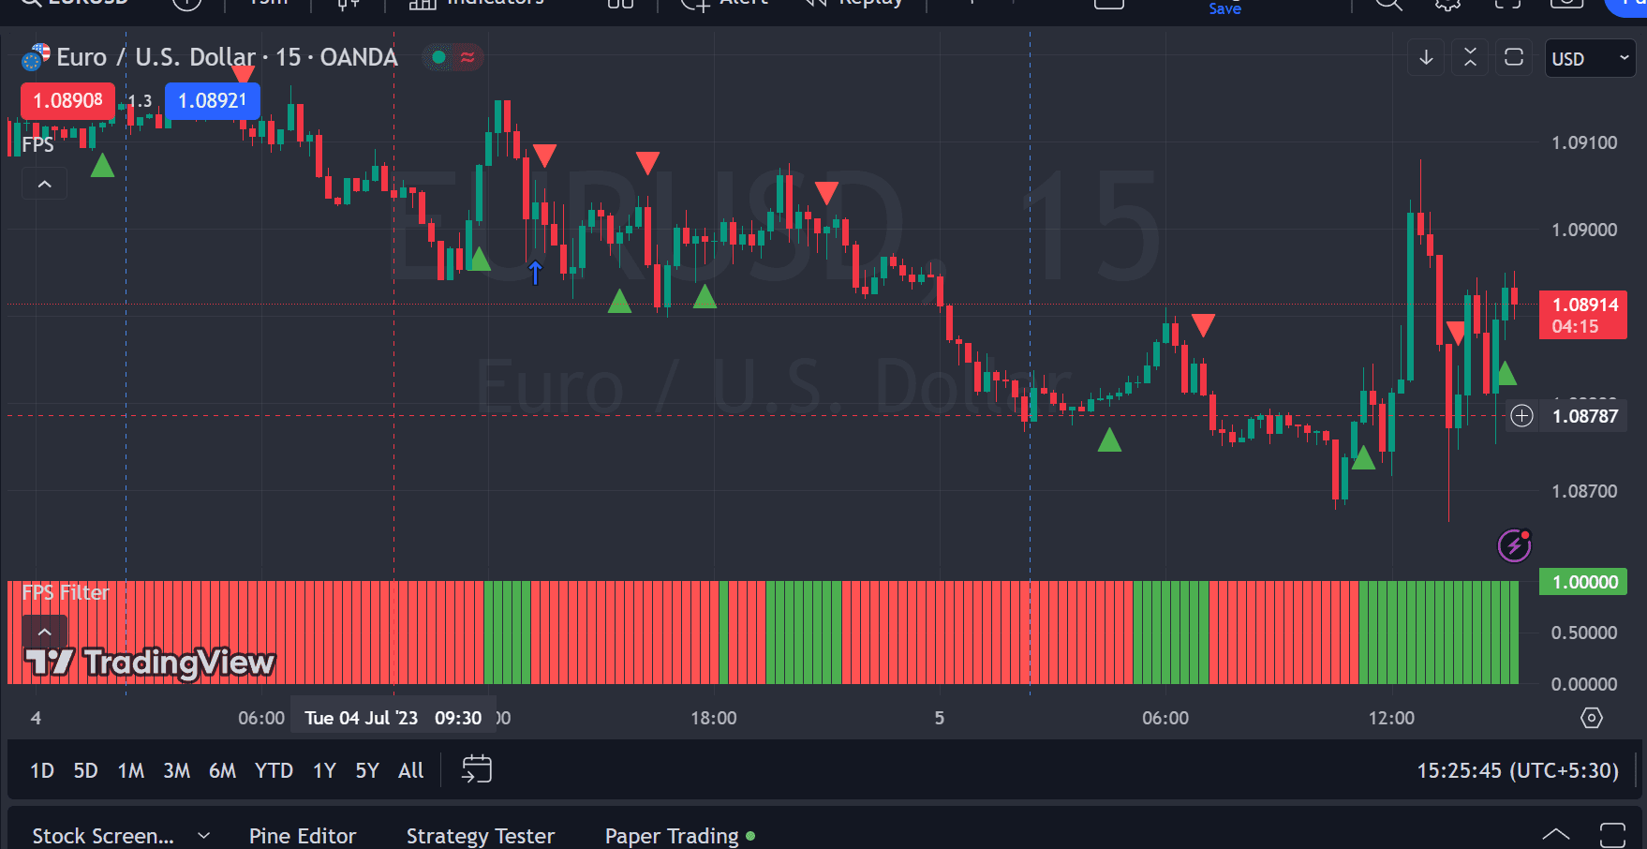Image resolution: width=1647 pixels, height=849 pixels.
Task: Click the collapse pane icon beside USD
Action: click(1470, 57)
